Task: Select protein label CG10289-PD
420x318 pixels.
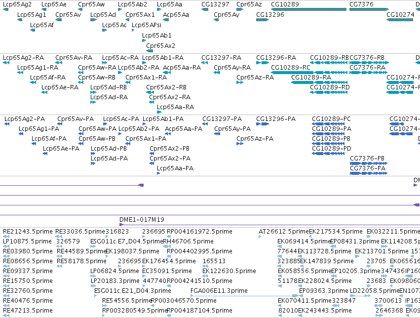Action: click(332, 149)
